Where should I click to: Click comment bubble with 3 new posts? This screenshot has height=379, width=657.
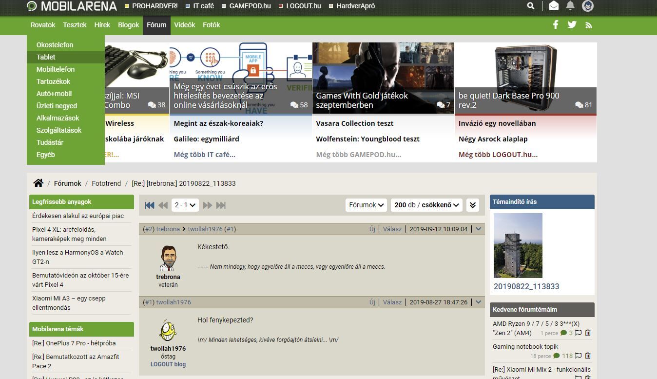566,333
